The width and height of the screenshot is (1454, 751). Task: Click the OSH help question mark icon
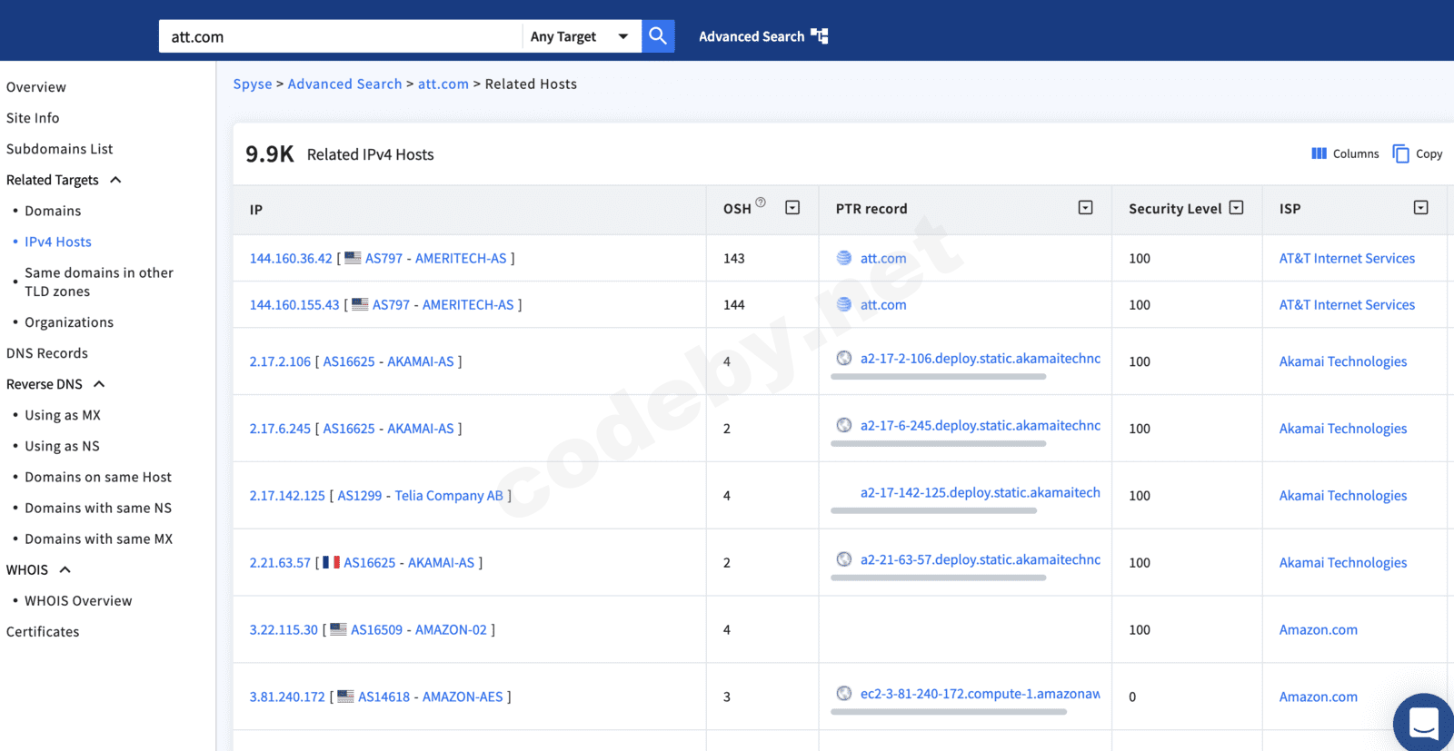coord(761,203)
